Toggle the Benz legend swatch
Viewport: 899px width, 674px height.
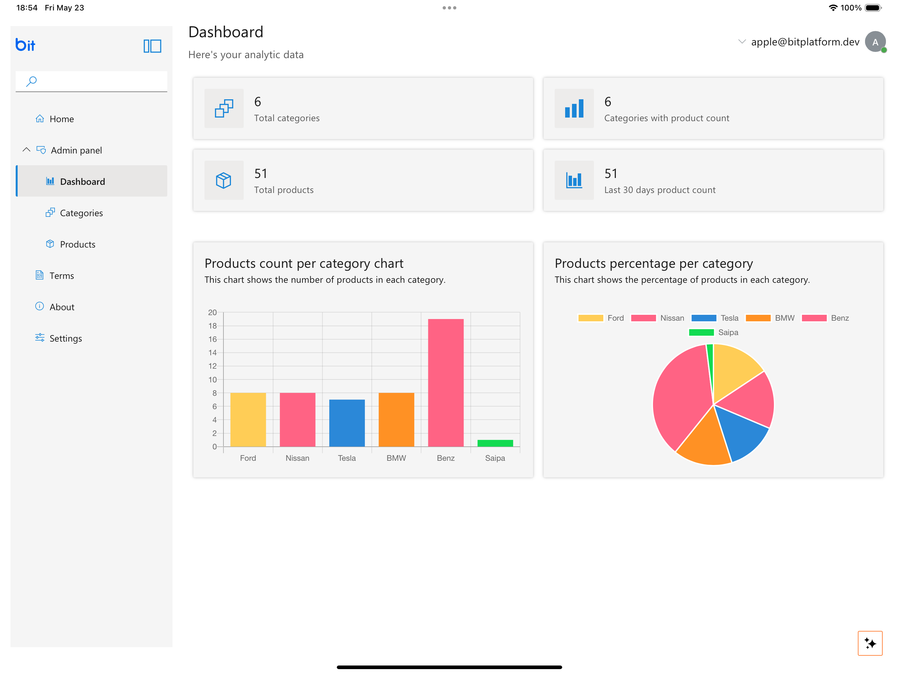click(x=814, y=318)
